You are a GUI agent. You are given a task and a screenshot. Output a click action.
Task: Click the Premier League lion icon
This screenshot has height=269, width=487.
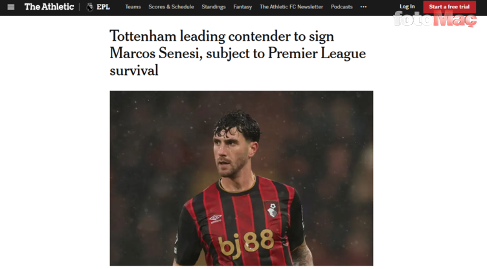[x=90, y=7]
